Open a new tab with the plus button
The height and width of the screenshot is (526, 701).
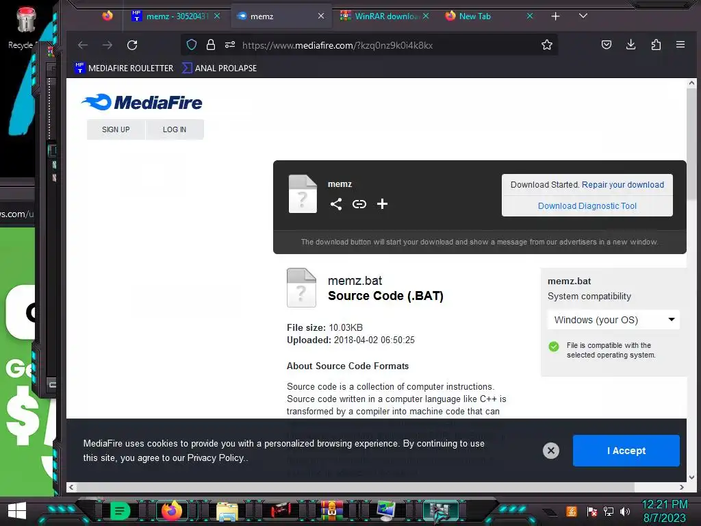click(555, 16)
